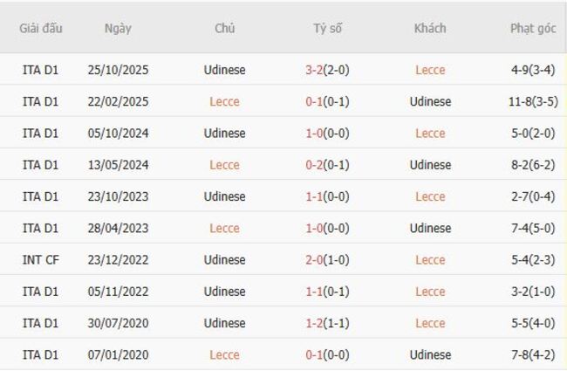The height and width of the screenshot is (371, 567).
Task: Click the 1-1 score on 23/10/2023
Action: pos(315,196)
